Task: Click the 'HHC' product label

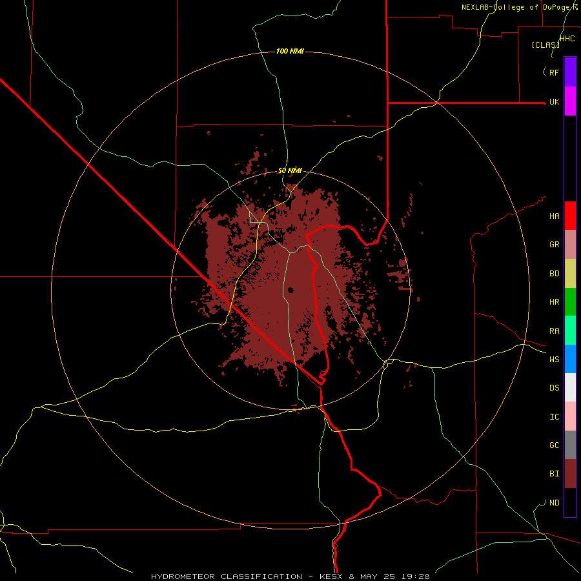Action: [567, 39]
